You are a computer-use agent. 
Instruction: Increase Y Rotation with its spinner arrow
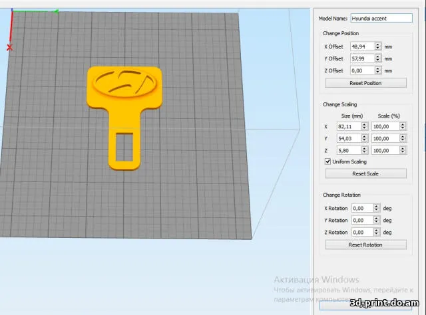coord(377,218)
